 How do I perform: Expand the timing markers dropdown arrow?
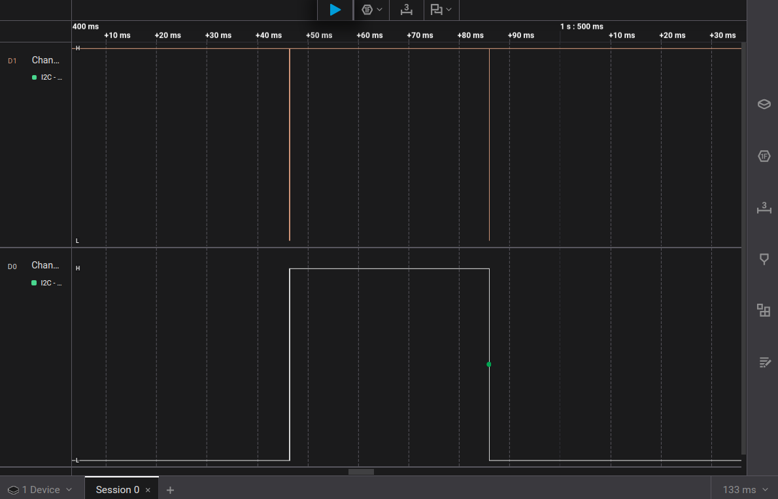pos(448,10)
